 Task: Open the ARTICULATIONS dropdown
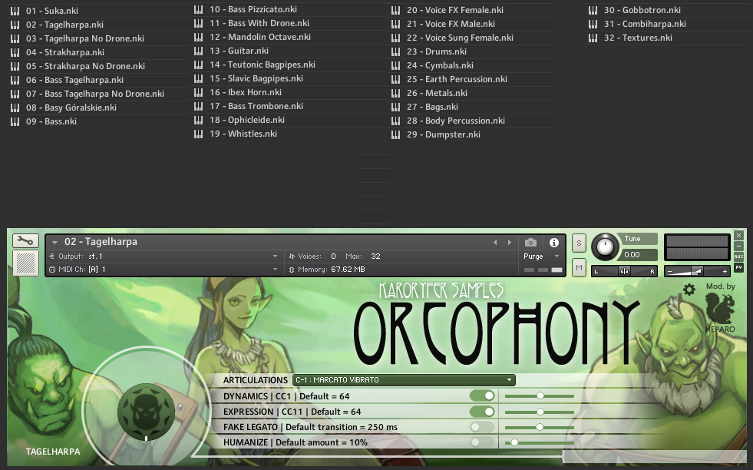coord(404,379)
